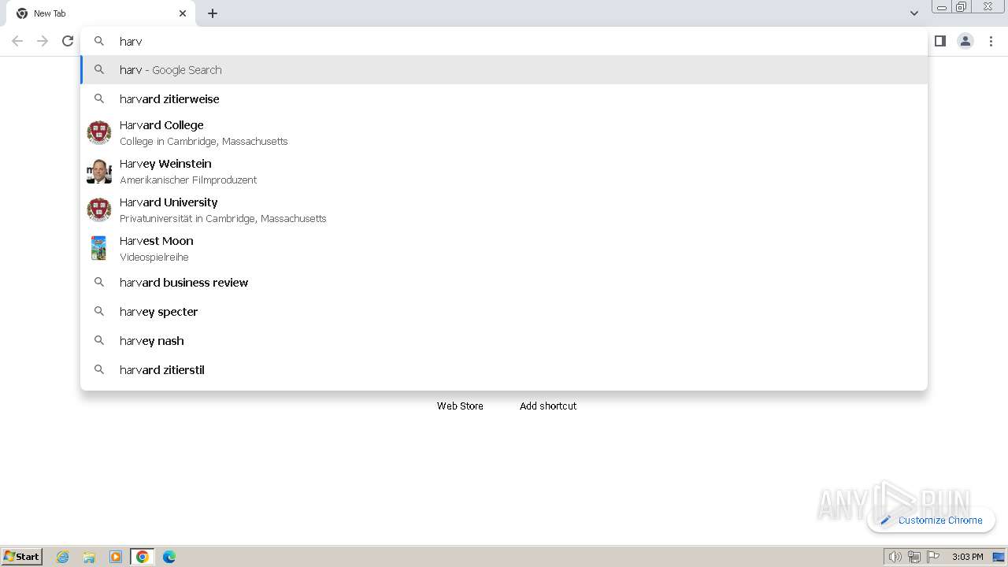Open the Web Store shortcut
Viewport: 1008px width, 567px height.
(x=460, y=406)
